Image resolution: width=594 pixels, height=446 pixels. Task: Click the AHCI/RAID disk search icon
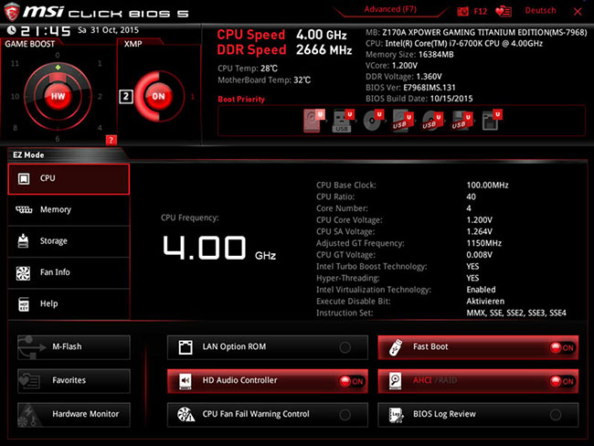click(395, 381)
